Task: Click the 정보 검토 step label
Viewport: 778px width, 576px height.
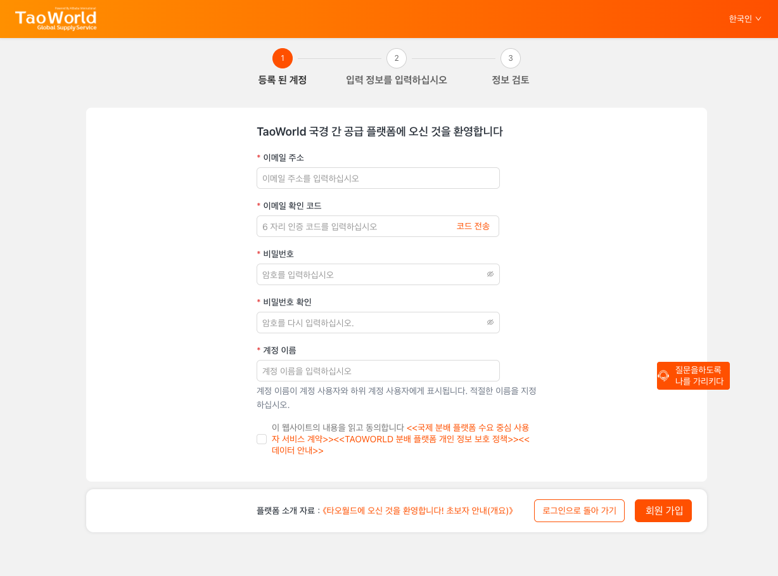Action: 511,80
